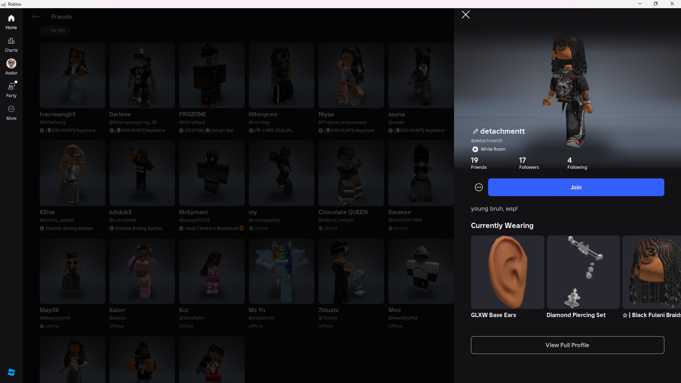Close the profile side panel

(465, 15)
